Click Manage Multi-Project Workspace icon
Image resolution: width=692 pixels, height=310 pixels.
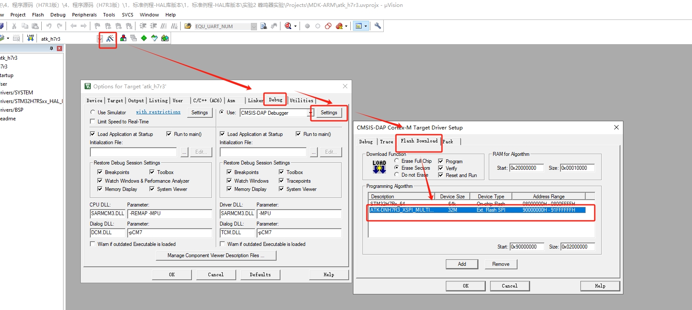(x=134, y=38)
